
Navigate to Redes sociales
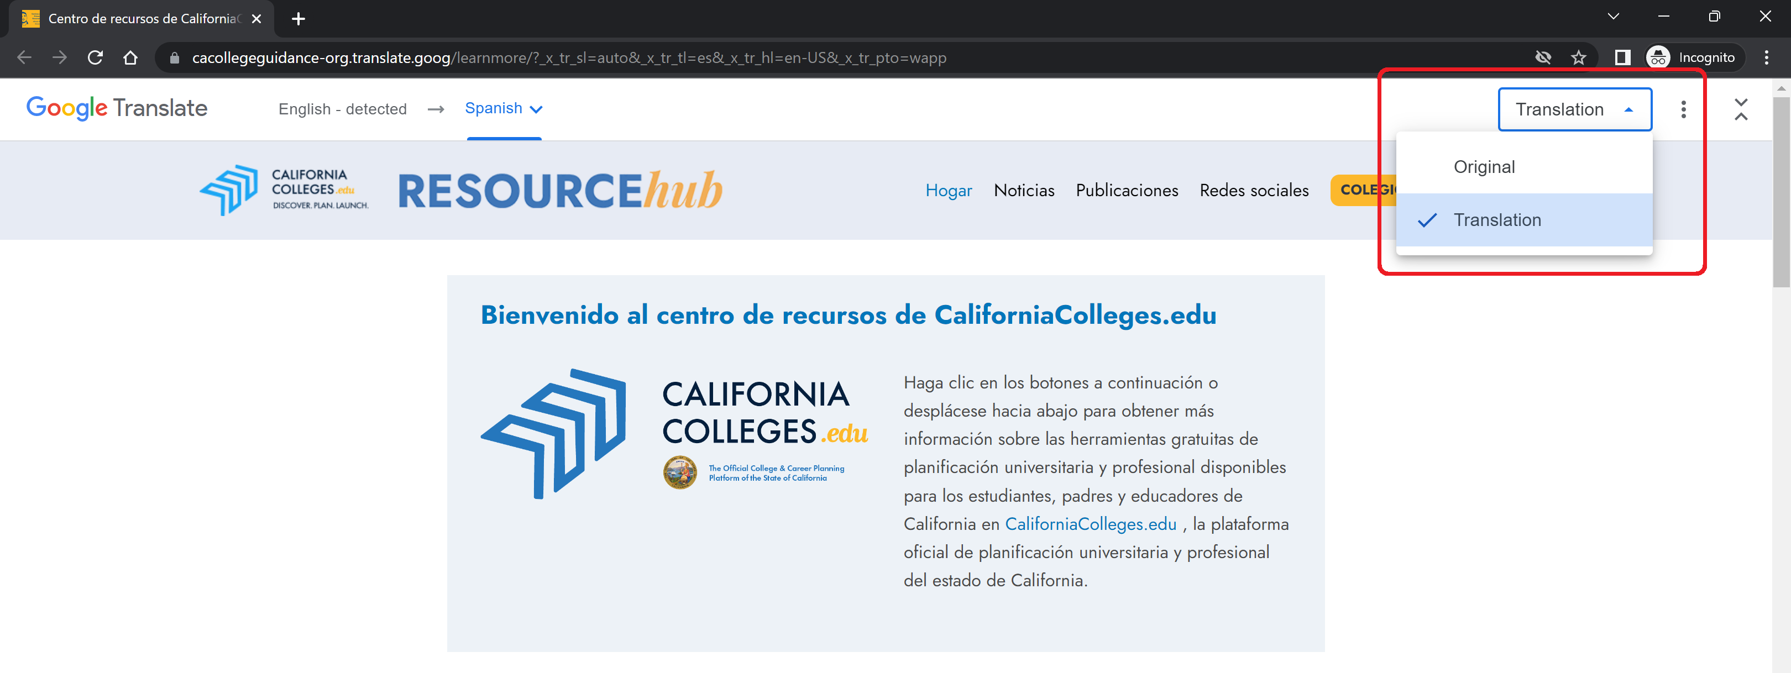coord(1254,191)
